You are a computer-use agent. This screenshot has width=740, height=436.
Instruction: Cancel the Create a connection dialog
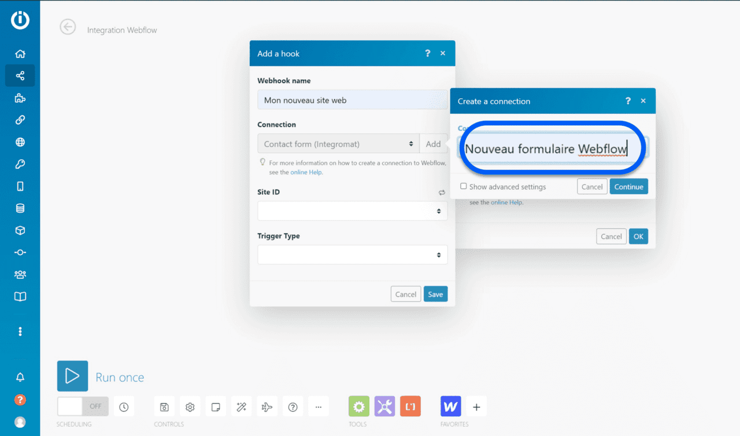592,187
